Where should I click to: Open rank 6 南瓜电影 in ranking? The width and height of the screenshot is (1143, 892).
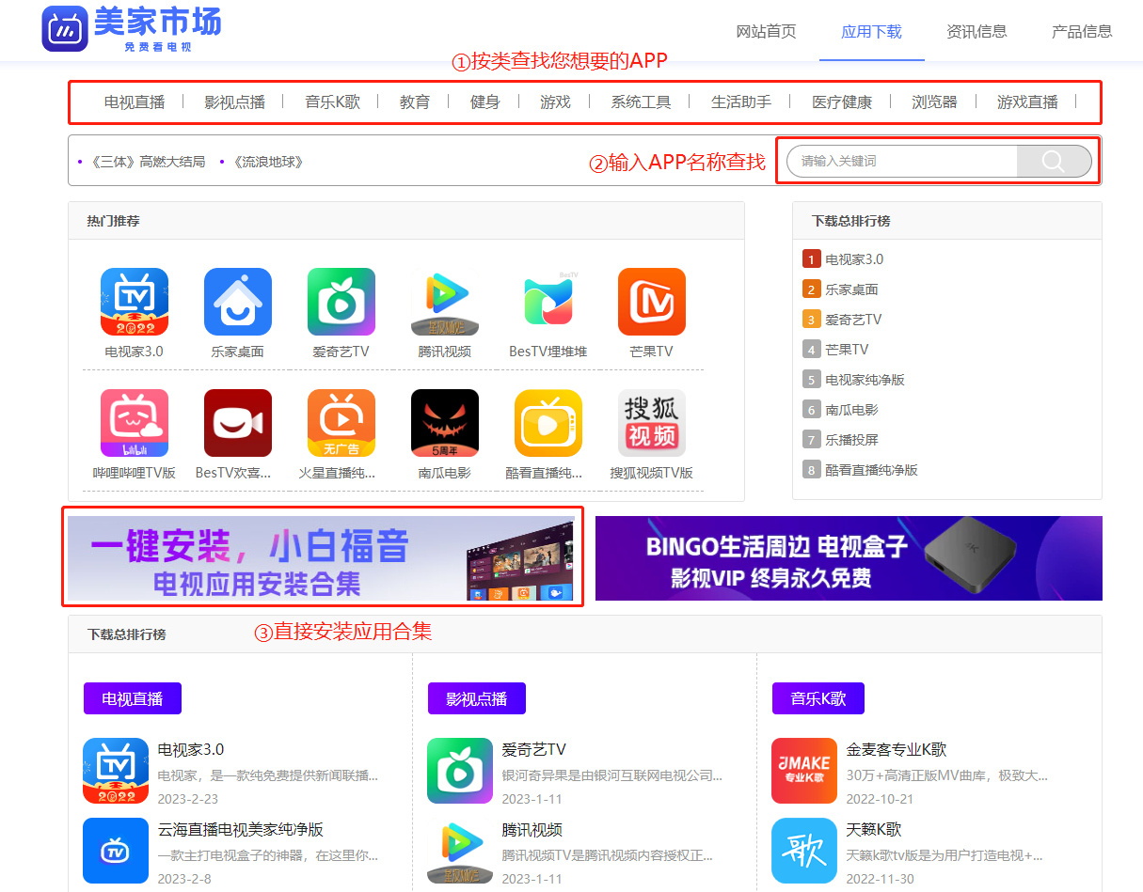851,410
